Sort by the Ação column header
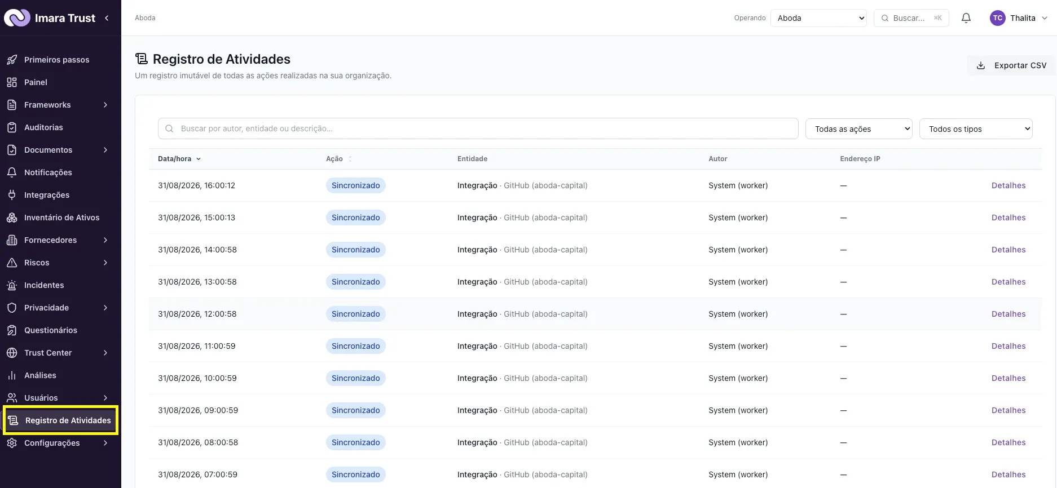The image size is (1057, 488). click(x=338, y=159)
